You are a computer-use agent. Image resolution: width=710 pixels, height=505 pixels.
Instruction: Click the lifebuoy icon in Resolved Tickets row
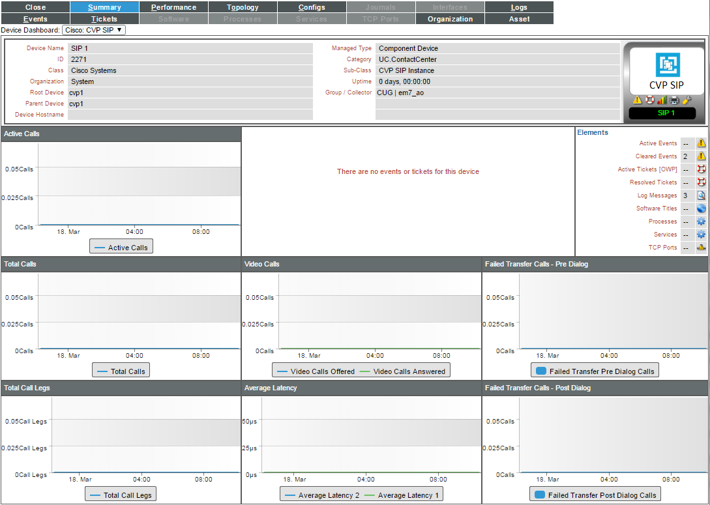click(x=701, y=182)
